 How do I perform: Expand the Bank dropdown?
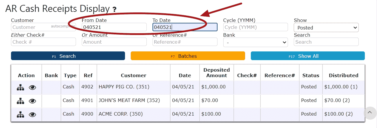pos(255,42)
